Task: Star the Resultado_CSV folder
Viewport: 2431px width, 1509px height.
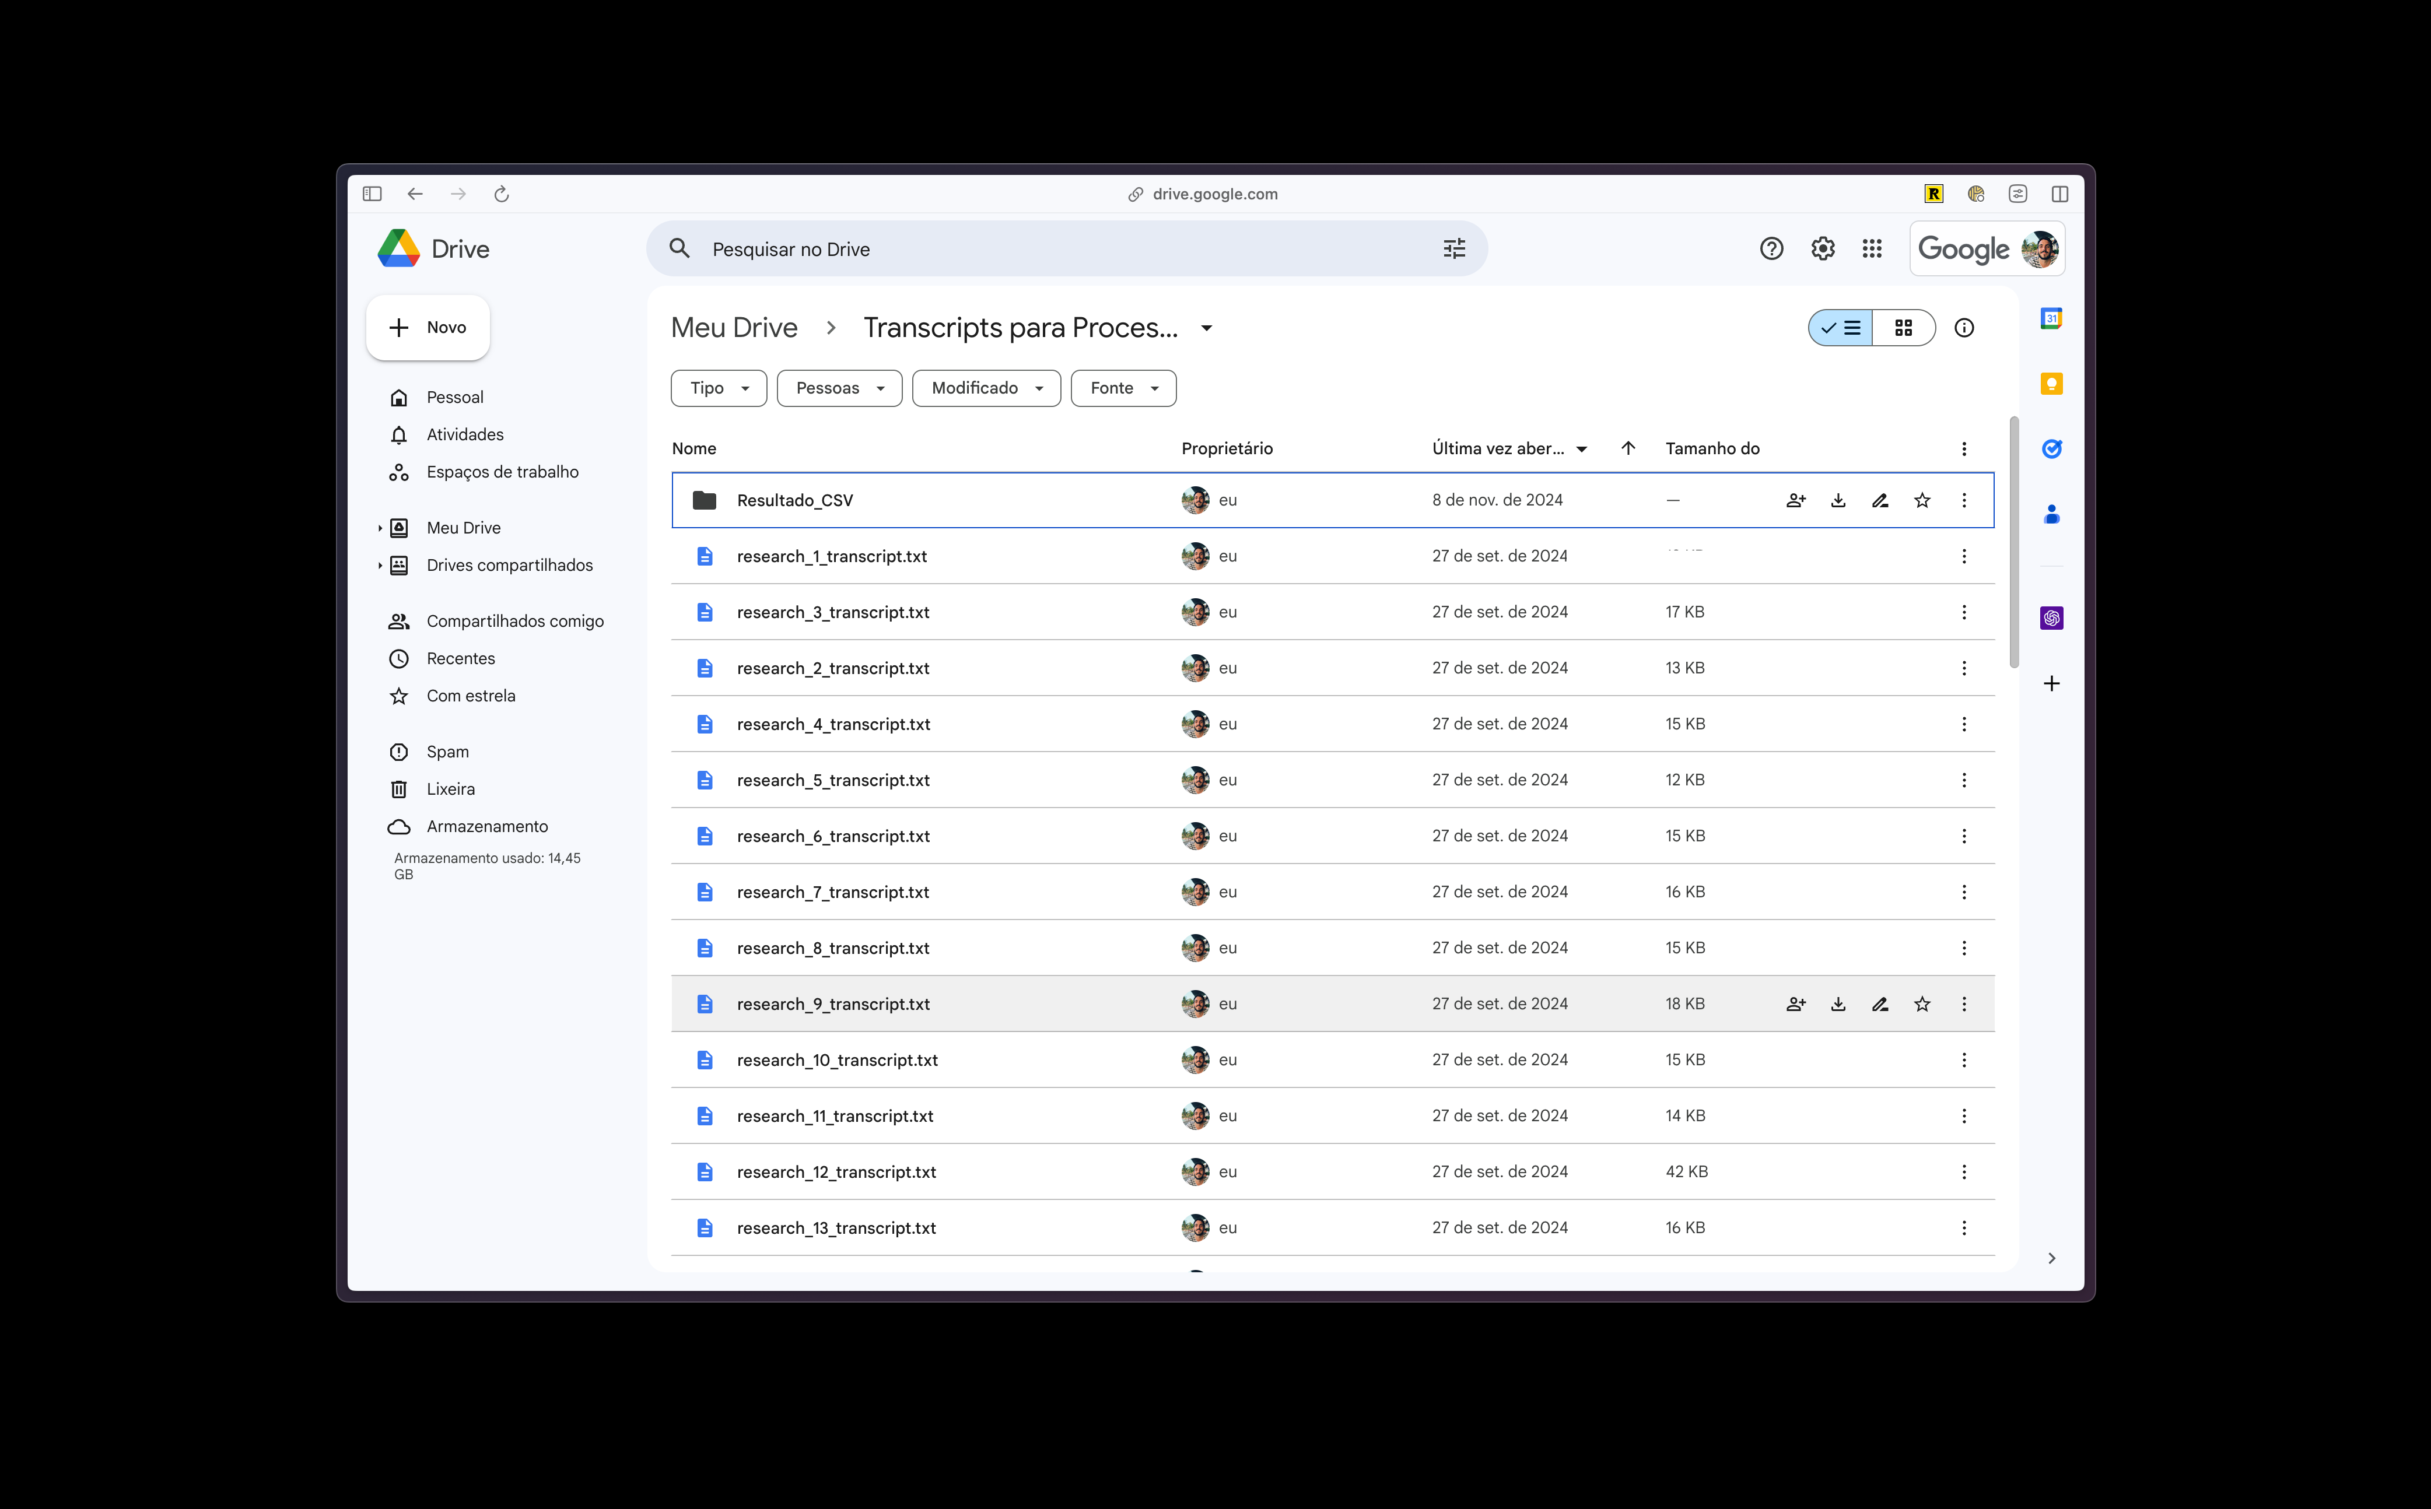Action: point(1922,500)
